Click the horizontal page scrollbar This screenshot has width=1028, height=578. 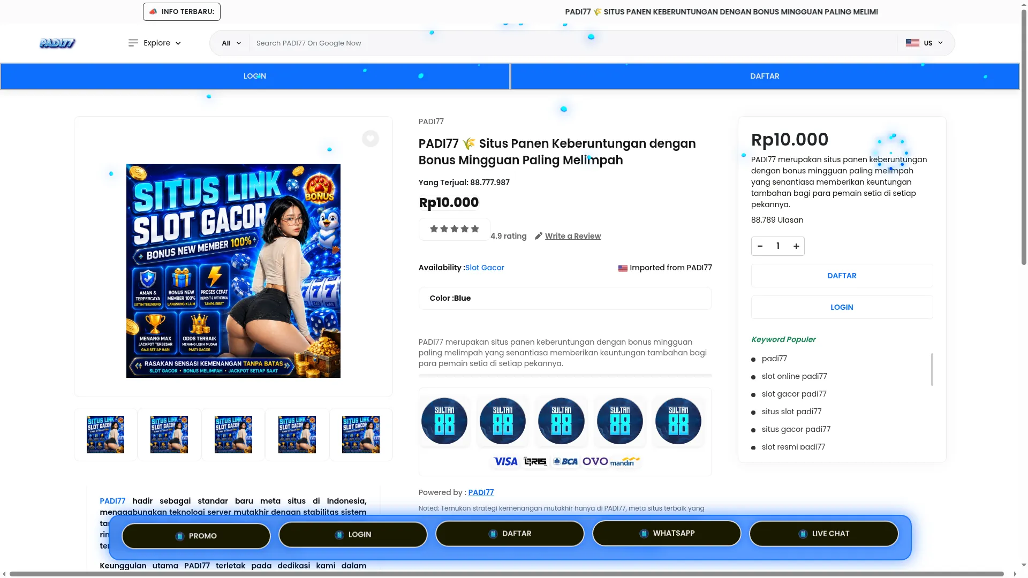pyautogui.click(x=507, y=574)
